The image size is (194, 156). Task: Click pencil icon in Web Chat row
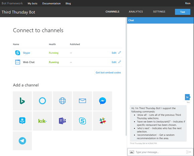pyautogui.click(x=119, y=62)
